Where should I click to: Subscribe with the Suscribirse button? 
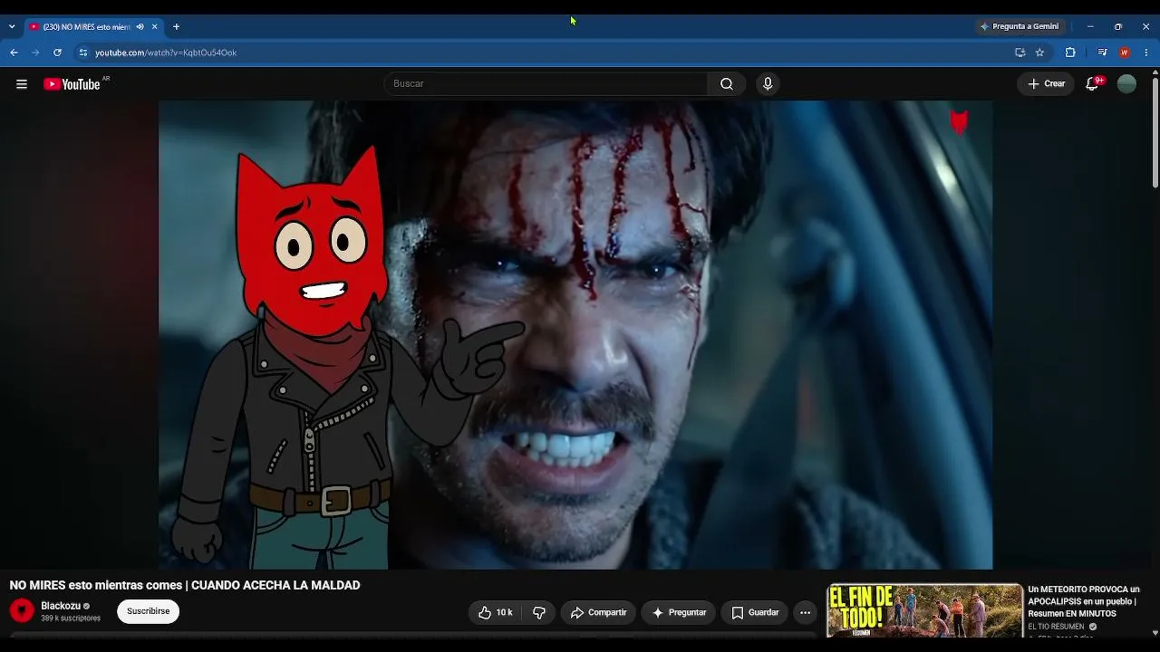click(149, 611)
